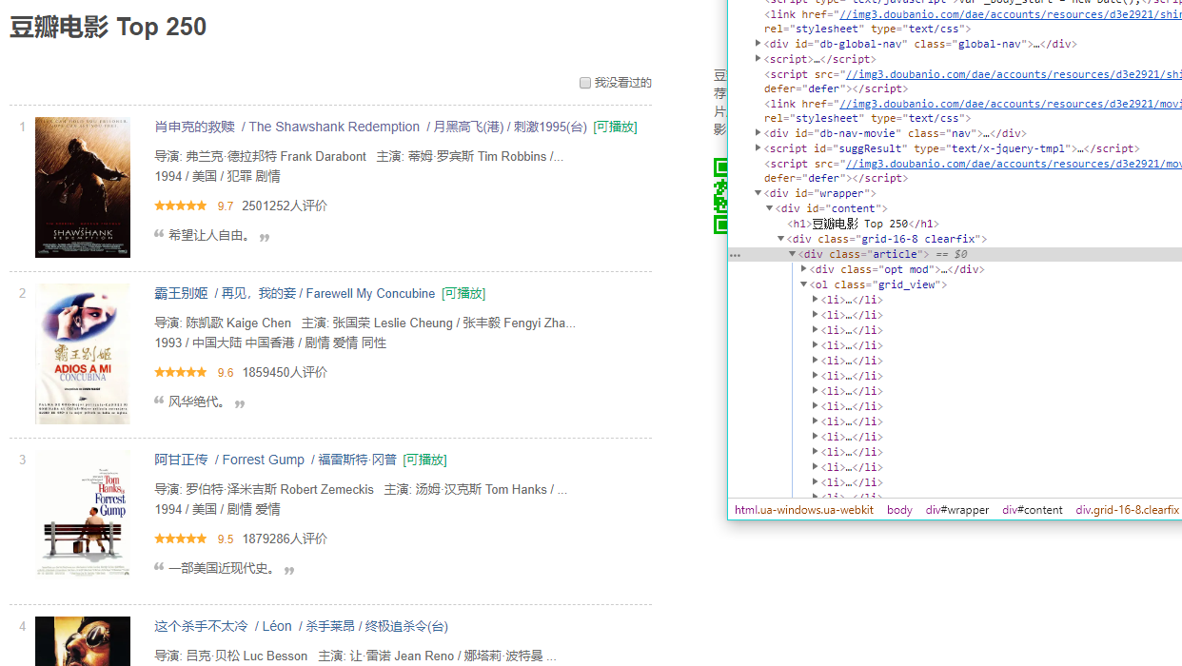Click the 1994 / 美国 / 犯罪 剧情 text

click(x=217, y=176)
